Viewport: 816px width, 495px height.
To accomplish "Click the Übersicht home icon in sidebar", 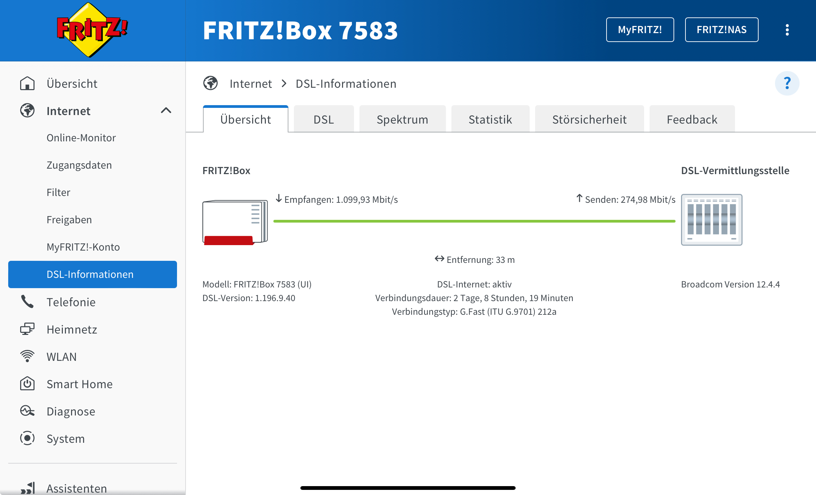I will click(x=27, y=84).
